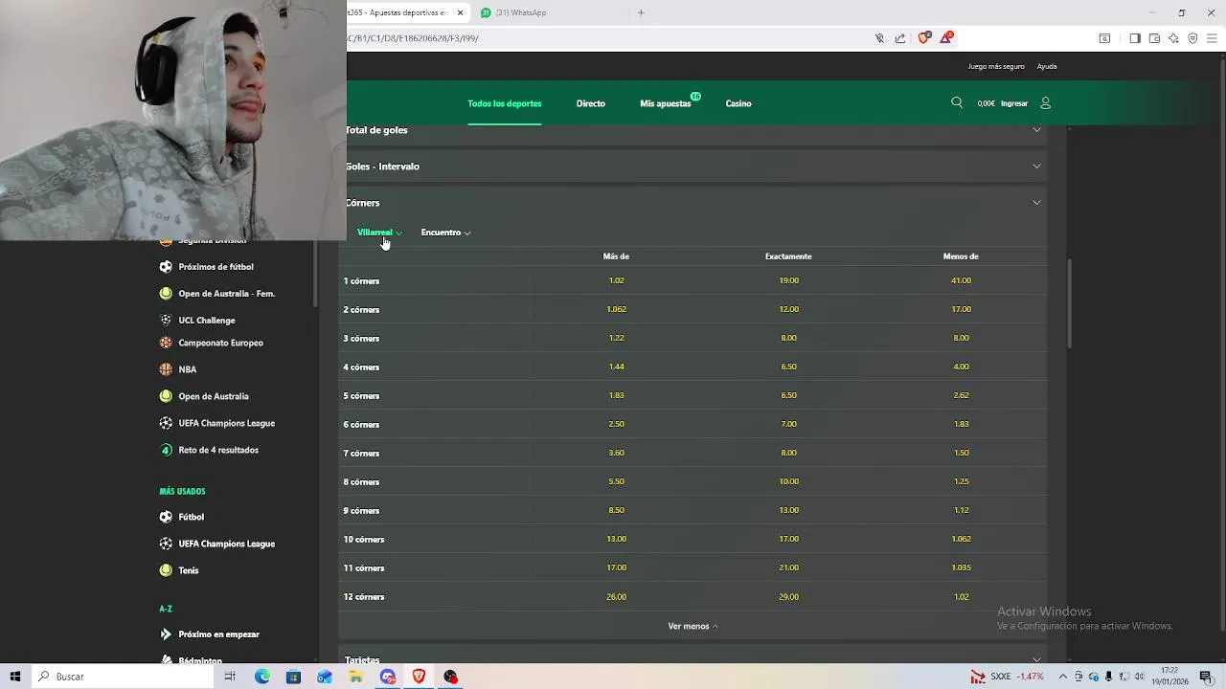Open the Encuentro period dropdown
This screenshot has width=1226, height=689.
[445, 233]
